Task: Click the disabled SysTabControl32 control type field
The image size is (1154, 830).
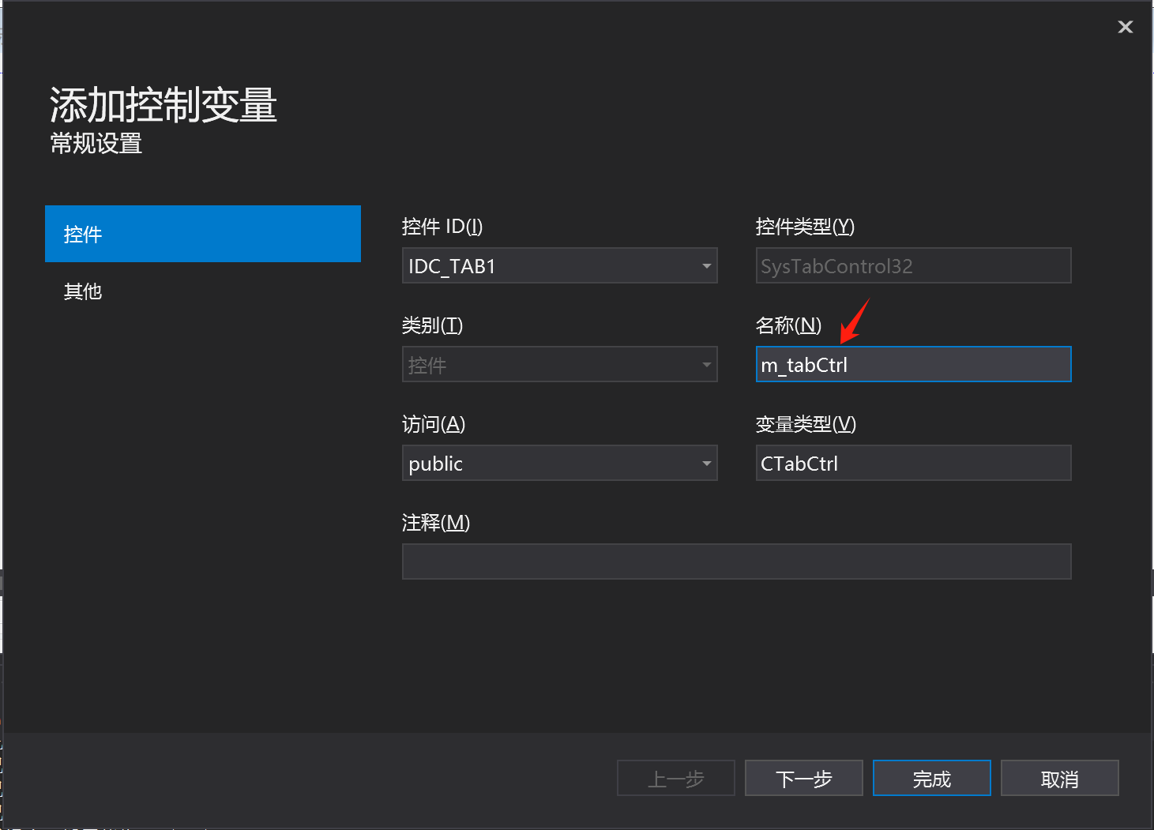Action: [x=913, y=265]
